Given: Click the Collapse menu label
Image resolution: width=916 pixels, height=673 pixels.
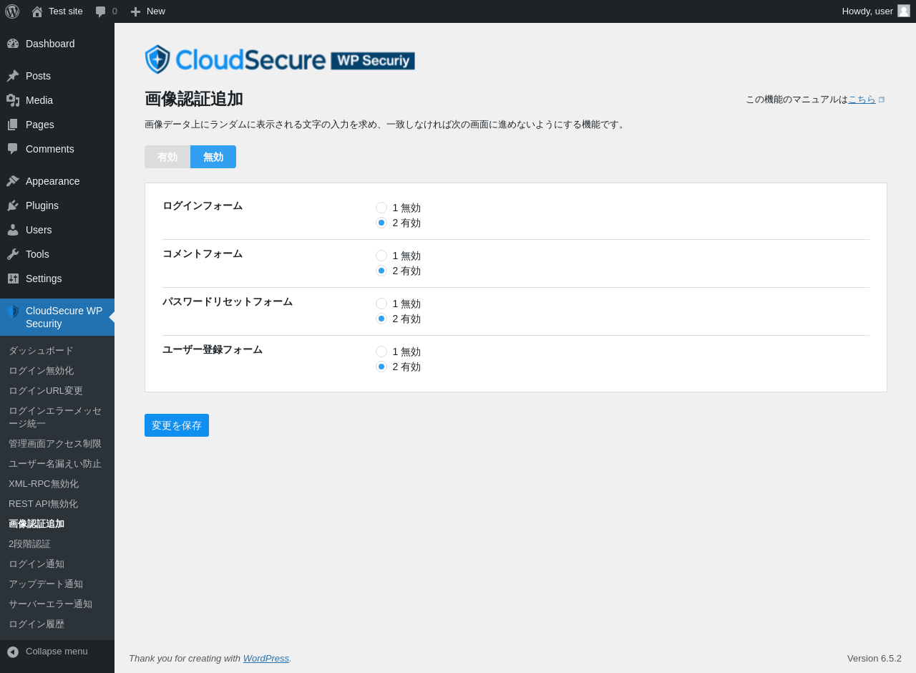Looking at the screenshot, I should pos(57,652).
